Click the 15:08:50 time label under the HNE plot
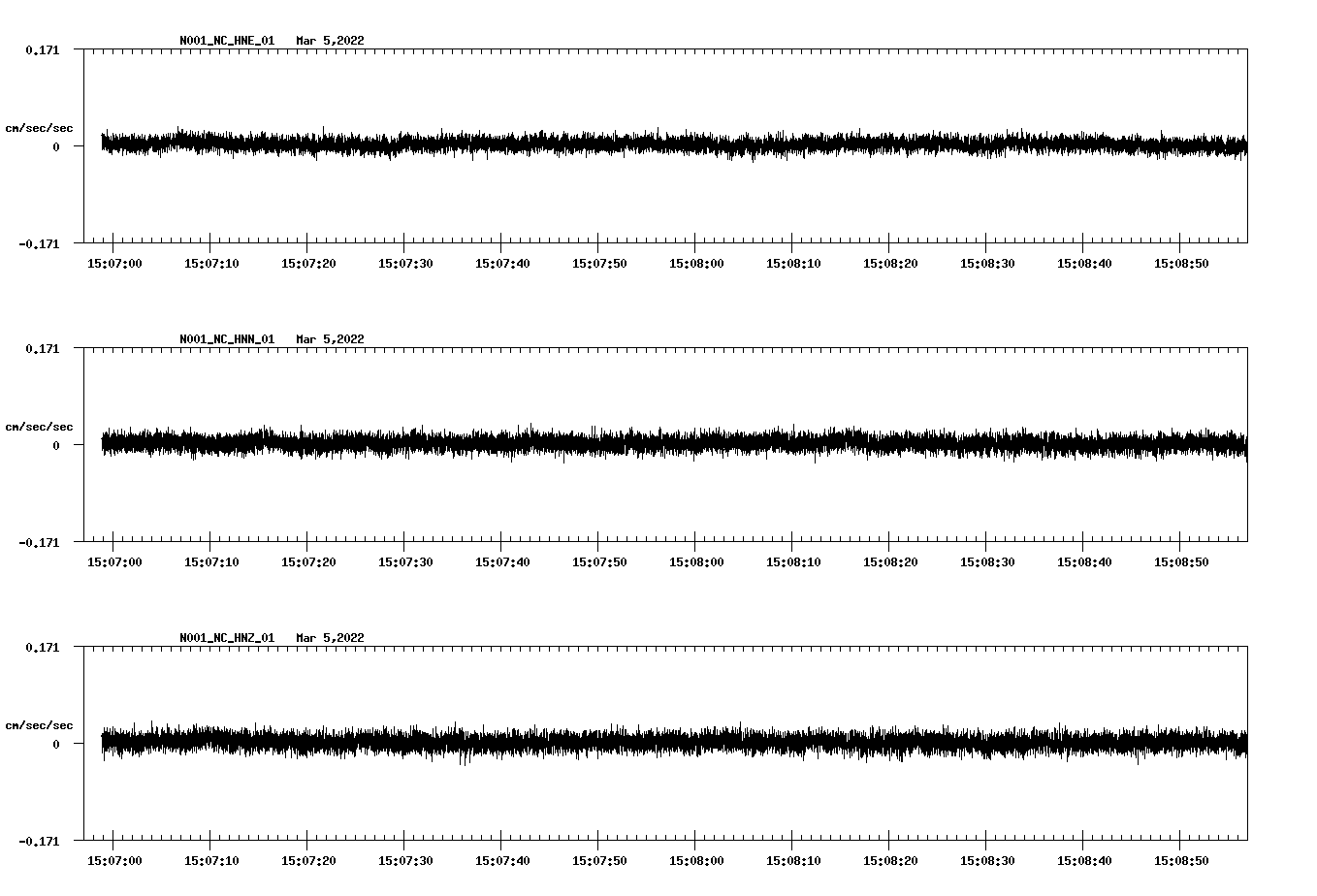Viewport: 1317px width, 896px height. point(1181,264)
